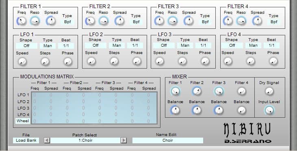Click the Balance knob under Mixer Filter 2

coord(197,110)
